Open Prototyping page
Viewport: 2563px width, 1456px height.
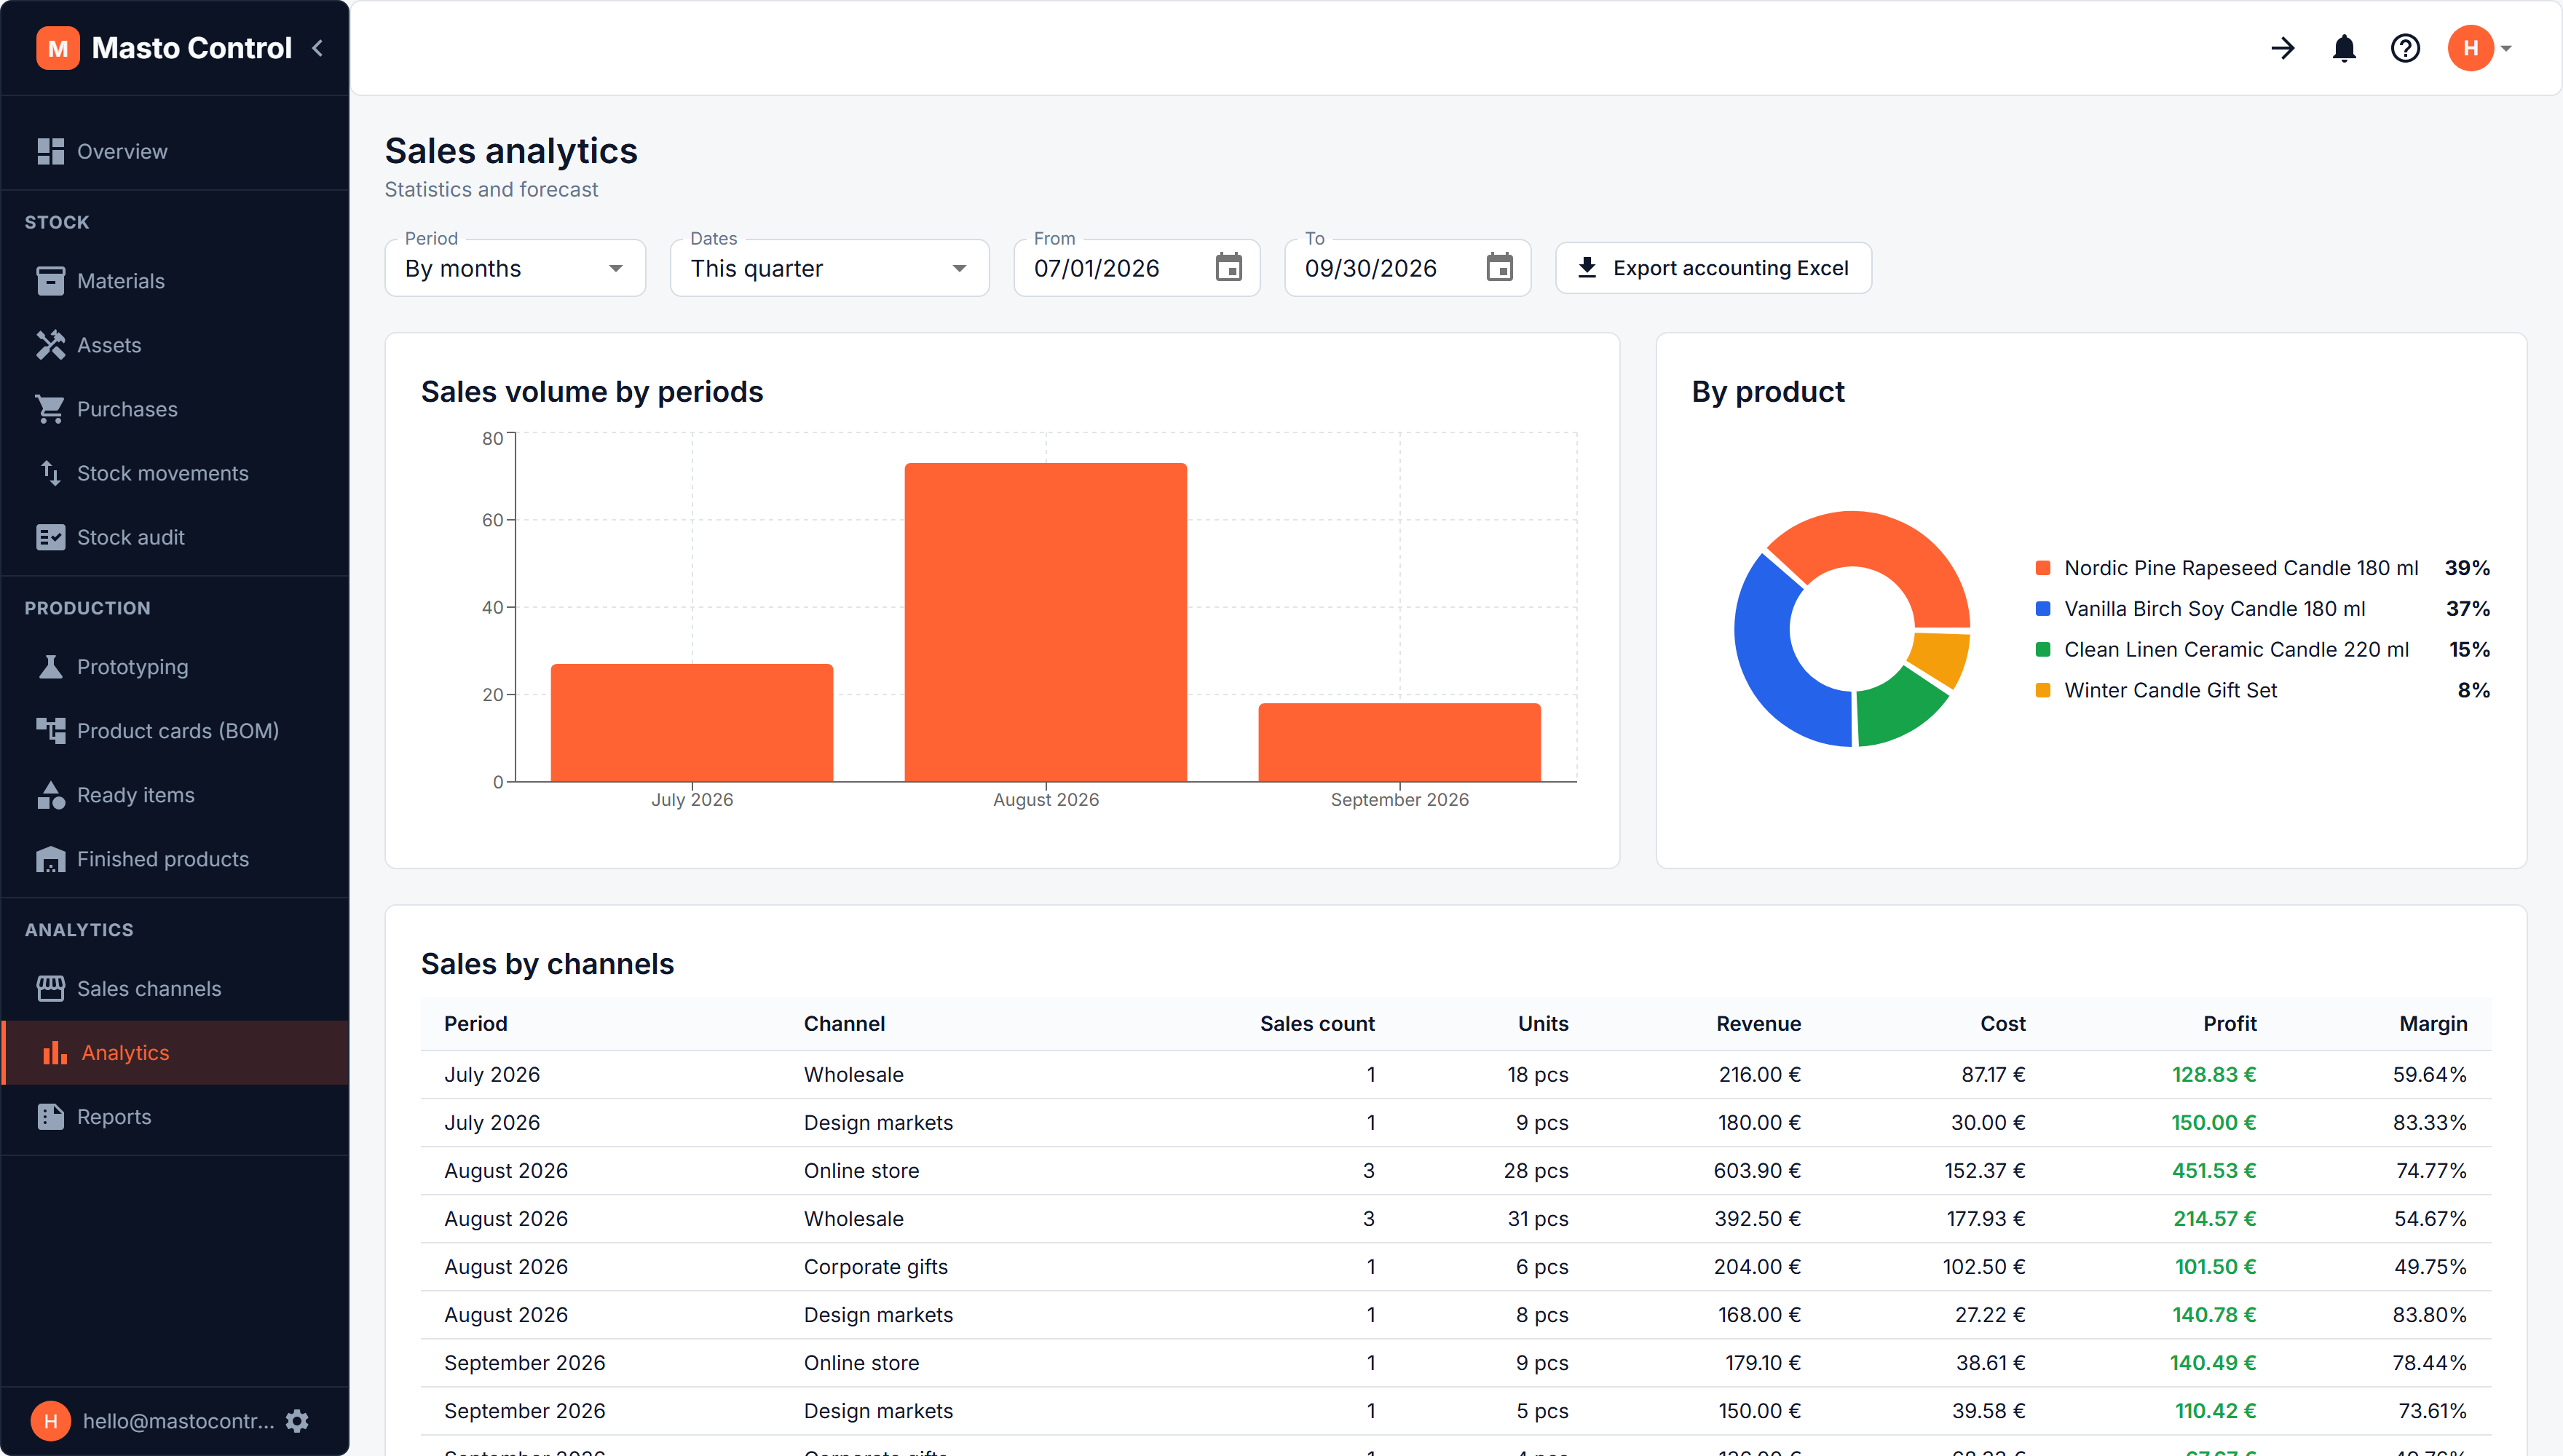coord(175,667)
